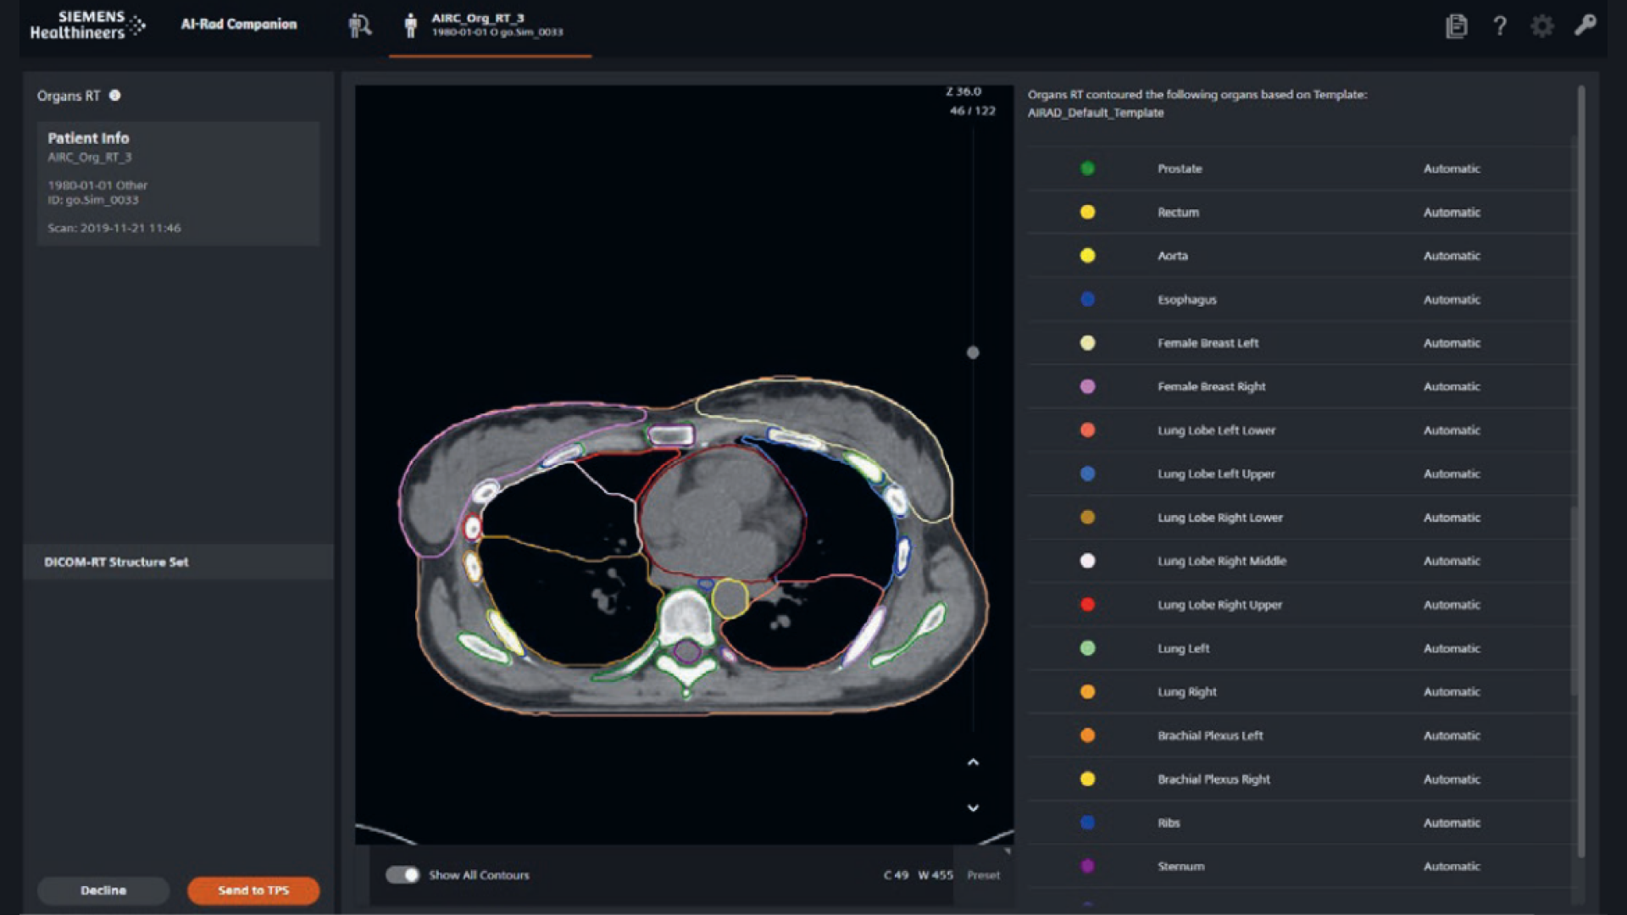
Task: Open the patient search icon
Action: 359,25
